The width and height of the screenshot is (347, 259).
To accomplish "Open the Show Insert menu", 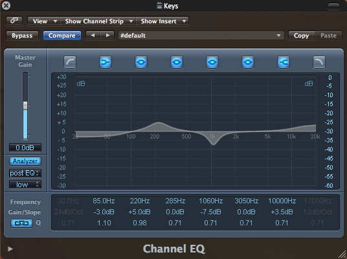I will [x=162, y=21].
